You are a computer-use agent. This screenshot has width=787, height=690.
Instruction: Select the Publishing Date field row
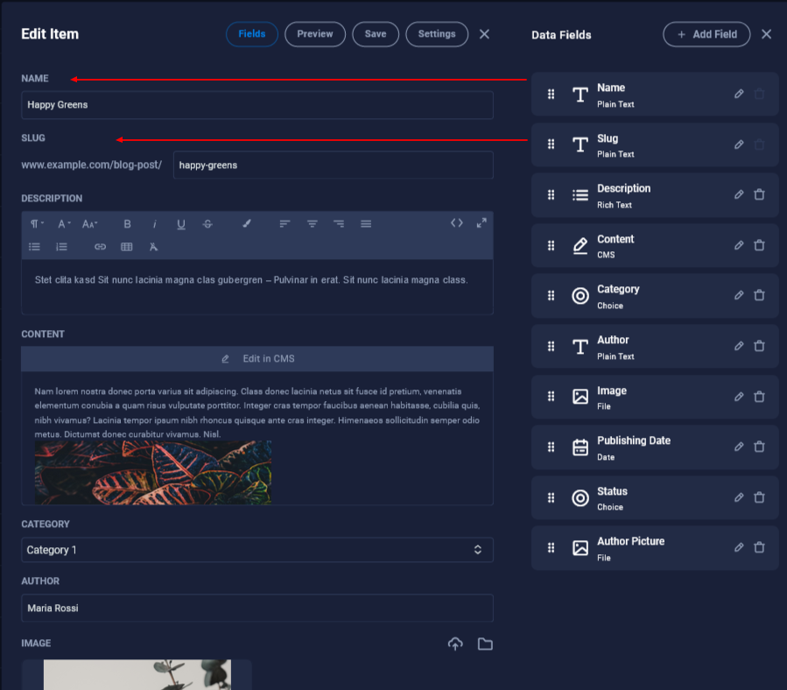coord(655,447)
